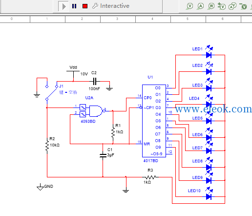This screenshot has width=252, height=216.
Task: Click ruler column marker 3
Action: [x=117, y=19]
